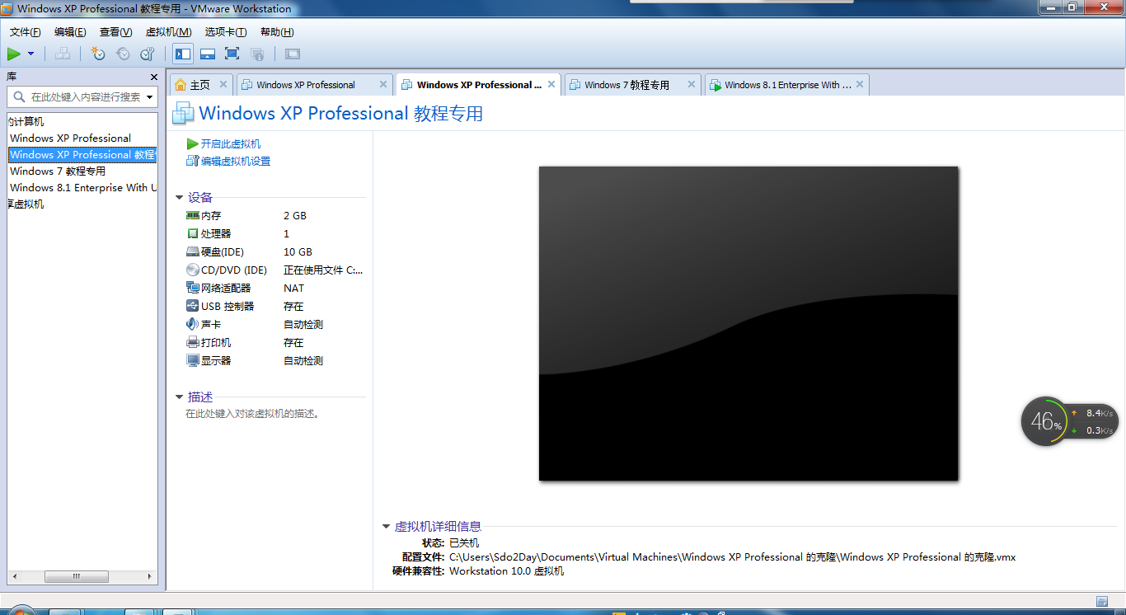Open the snapshot manager wrench-clock icon
The image size is (1126, 615).
click(x=148, y=54)
